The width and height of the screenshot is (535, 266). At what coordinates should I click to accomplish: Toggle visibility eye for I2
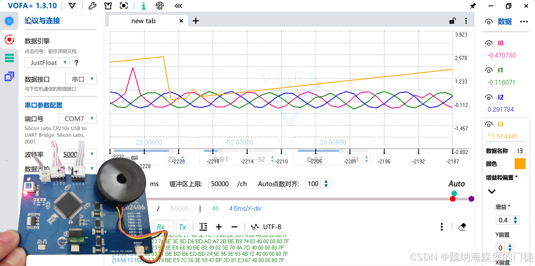tap(489, 98)
